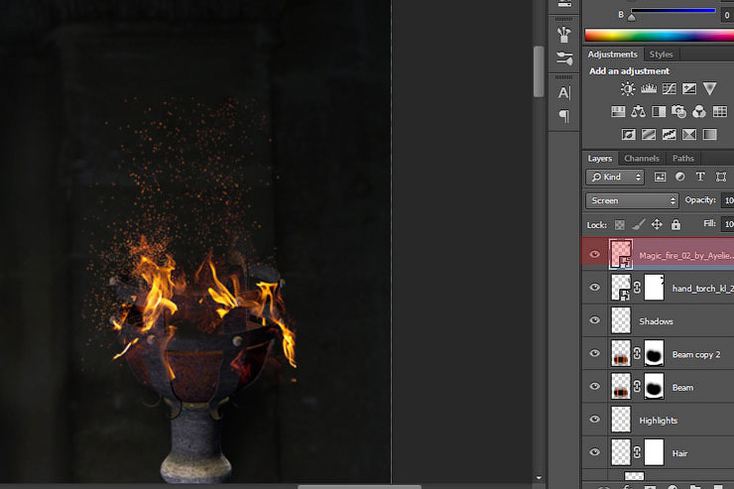Switch to the Channels tab

[x=641, y=159]
